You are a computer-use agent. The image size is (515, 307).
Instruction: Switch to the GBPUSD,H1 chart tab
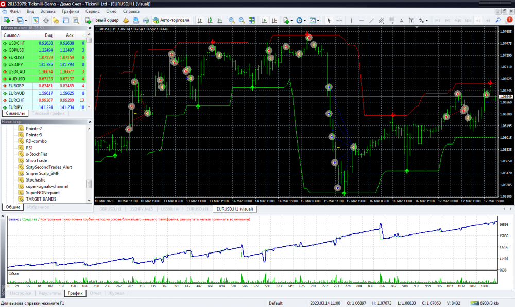coord(110,209)
